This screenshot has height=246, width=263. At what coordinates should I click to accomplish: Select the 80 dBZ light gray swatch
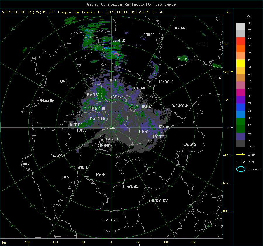click(241, 26)
